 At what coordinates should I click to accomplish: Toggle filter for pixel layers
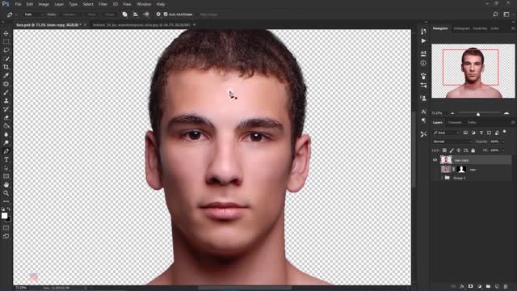click(x=465, y=133)
